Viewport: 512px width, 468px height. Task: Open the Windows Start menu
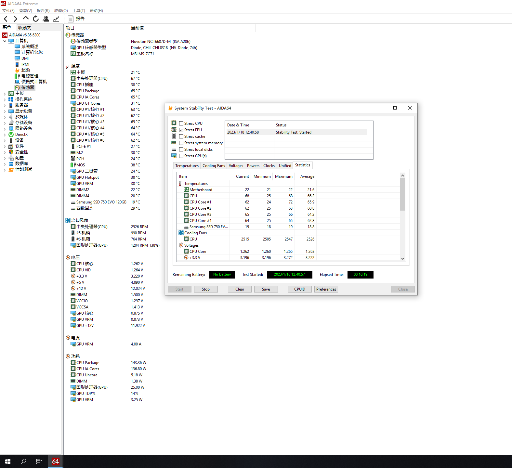point(8,461)
